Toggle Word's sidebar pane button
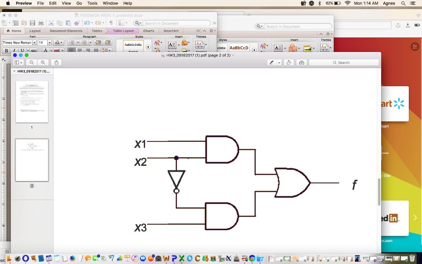The height and width of the screenshot is (264, 422). (x=122, y=23)
